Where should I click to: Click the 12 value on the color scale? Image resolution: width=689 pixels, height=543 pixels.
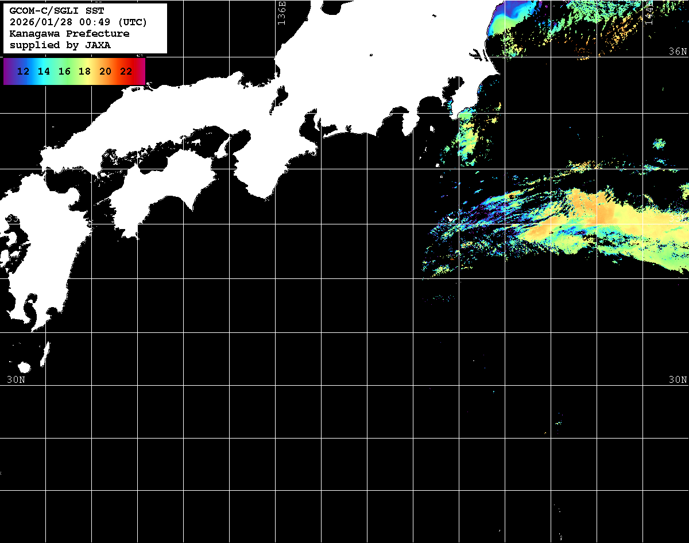(24, 72)
